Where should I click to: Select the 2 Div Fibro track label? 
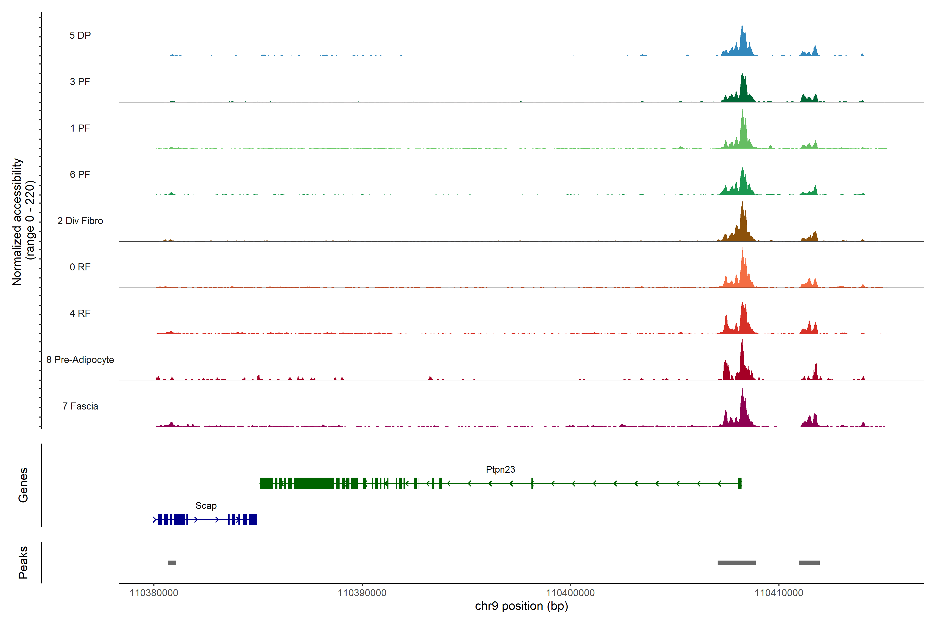tap(80, 221)
